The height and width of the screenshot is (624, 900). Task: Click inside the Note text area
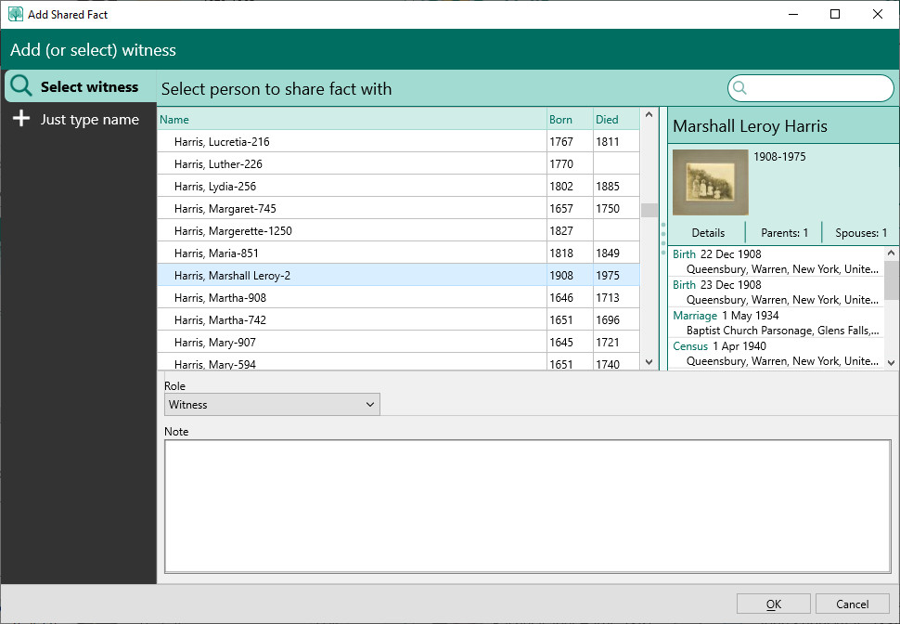point(527,506)
